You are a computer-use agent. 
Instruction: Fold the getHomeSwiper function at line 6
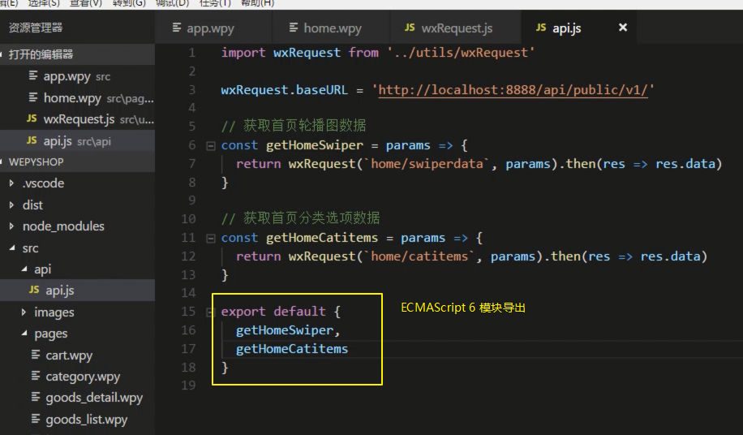211,146
